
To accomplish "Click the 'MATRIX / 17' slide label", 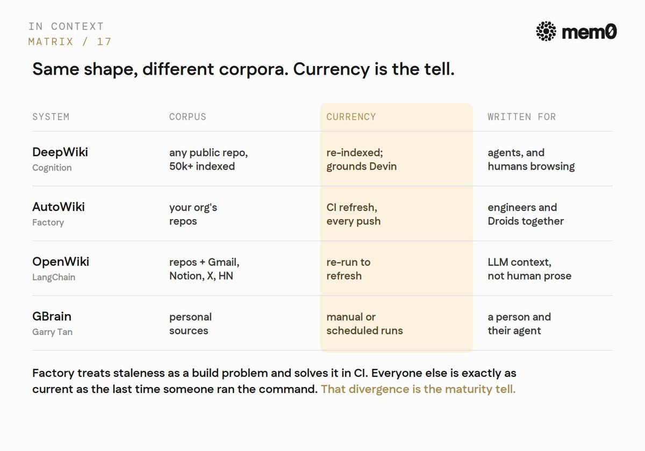I will (70, 42).
